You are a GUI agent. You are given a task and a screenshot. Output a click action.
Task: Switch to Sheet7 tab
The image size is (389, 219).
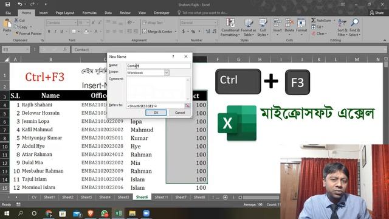181,197
